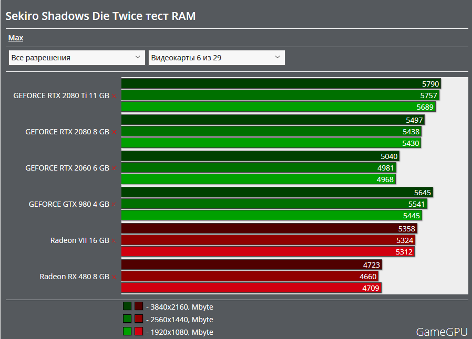Click the '1920x1080, Mbyte' legend label
This screenshot has height=339, width=472.
(182, 332)
